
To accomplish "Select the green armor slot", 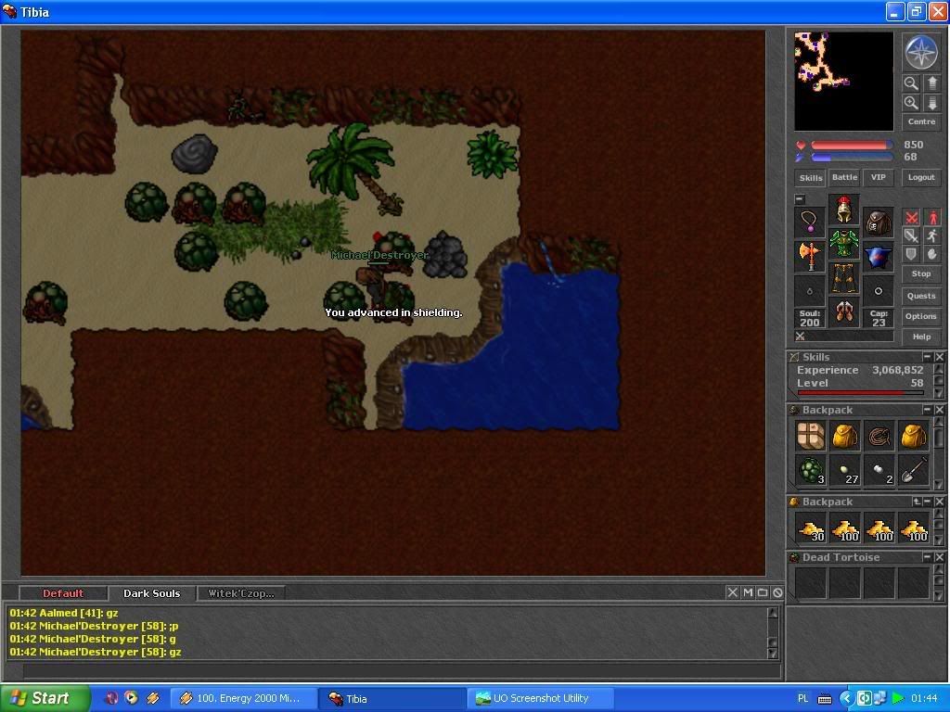I will pyautogui.click(x=844, y=244).
